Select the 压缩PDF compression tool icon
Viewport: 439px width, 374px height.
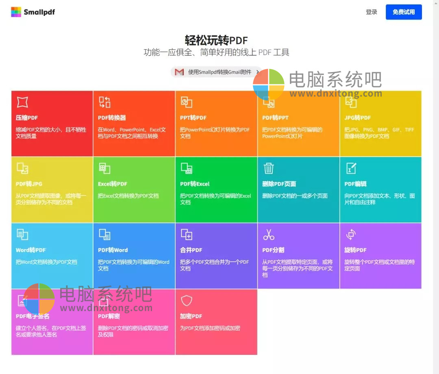[22, 102]
